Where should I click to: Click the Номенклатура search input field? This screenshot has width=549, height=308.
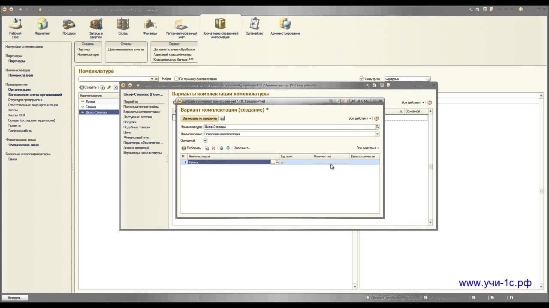[114, 79]
